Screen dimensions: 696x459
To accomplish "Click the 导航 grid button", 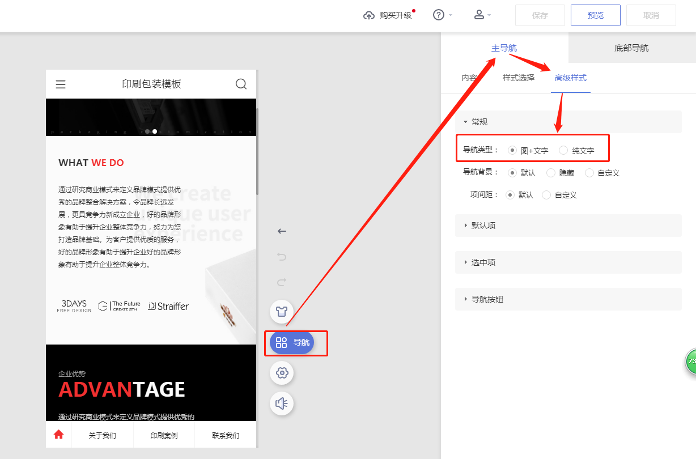I will 292,342.
